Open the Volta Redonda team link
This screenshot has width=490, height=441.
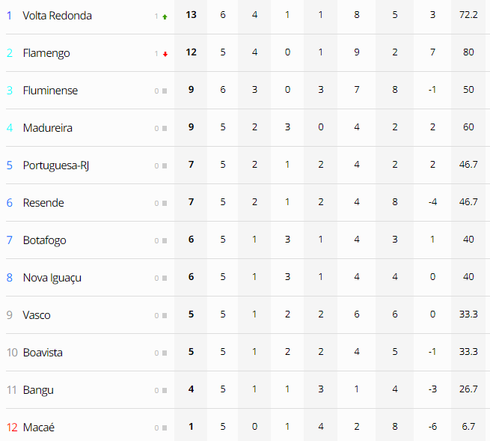(57, 16)
